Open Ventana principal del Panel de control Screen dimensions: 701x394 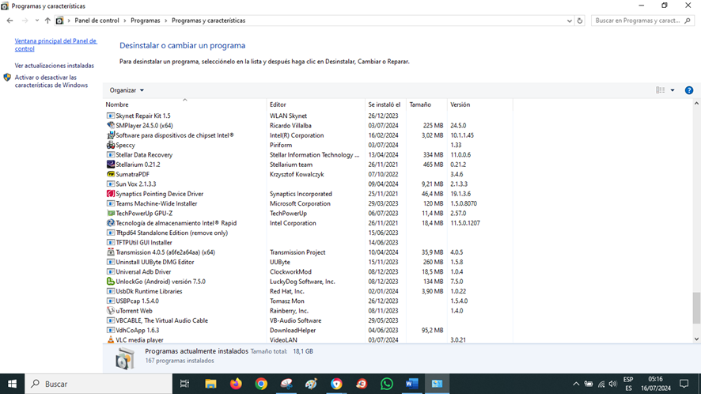coord(55,45)
